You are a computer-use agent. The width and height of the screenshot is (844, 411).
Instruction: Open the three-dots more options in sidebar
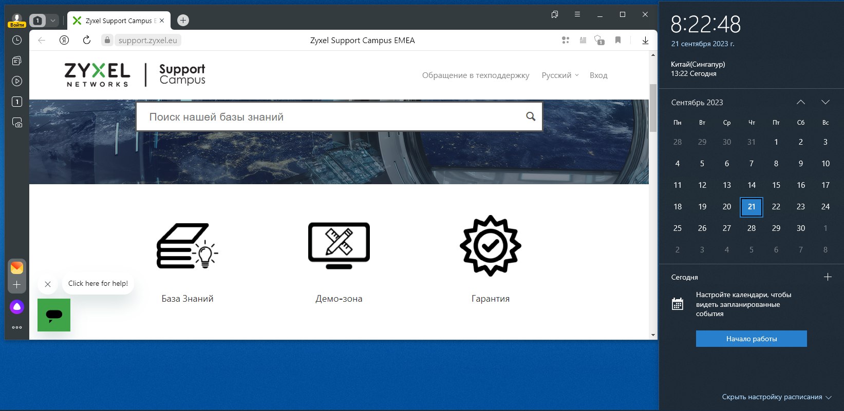(17, 327)
